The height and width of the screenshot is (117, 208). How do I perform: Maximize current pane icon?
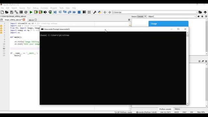click(84, 12)
